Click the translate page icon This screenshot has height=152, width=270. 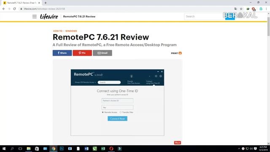(x=235, y=9)
